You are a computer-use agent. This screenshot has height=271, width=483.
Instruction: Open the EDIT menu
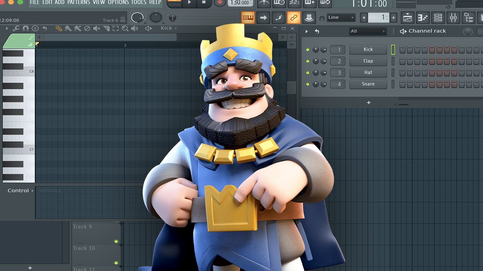click(x=48, y=2)
